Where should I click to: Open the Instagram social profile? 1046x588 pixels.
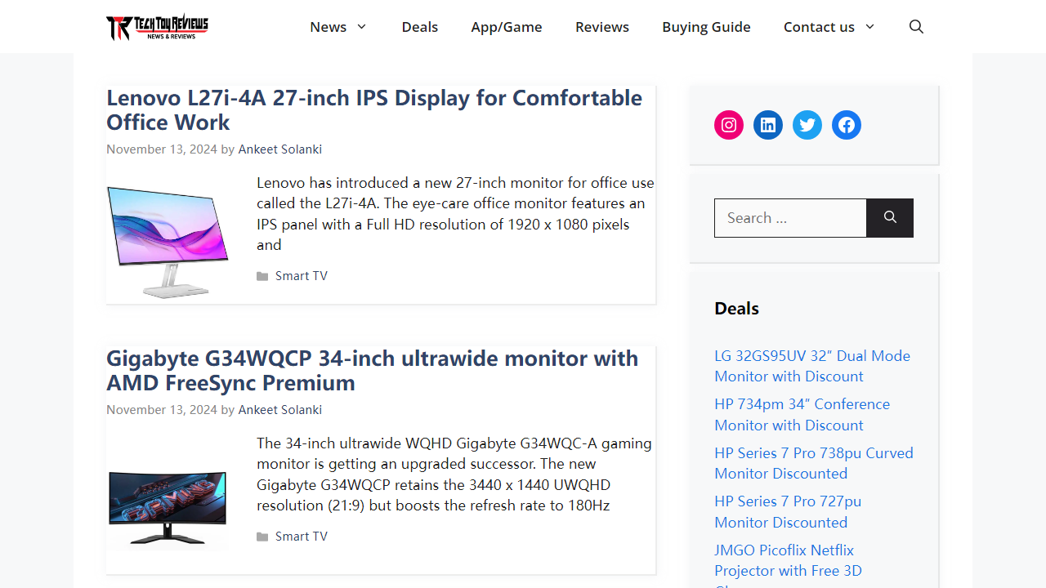coord(729,125)
